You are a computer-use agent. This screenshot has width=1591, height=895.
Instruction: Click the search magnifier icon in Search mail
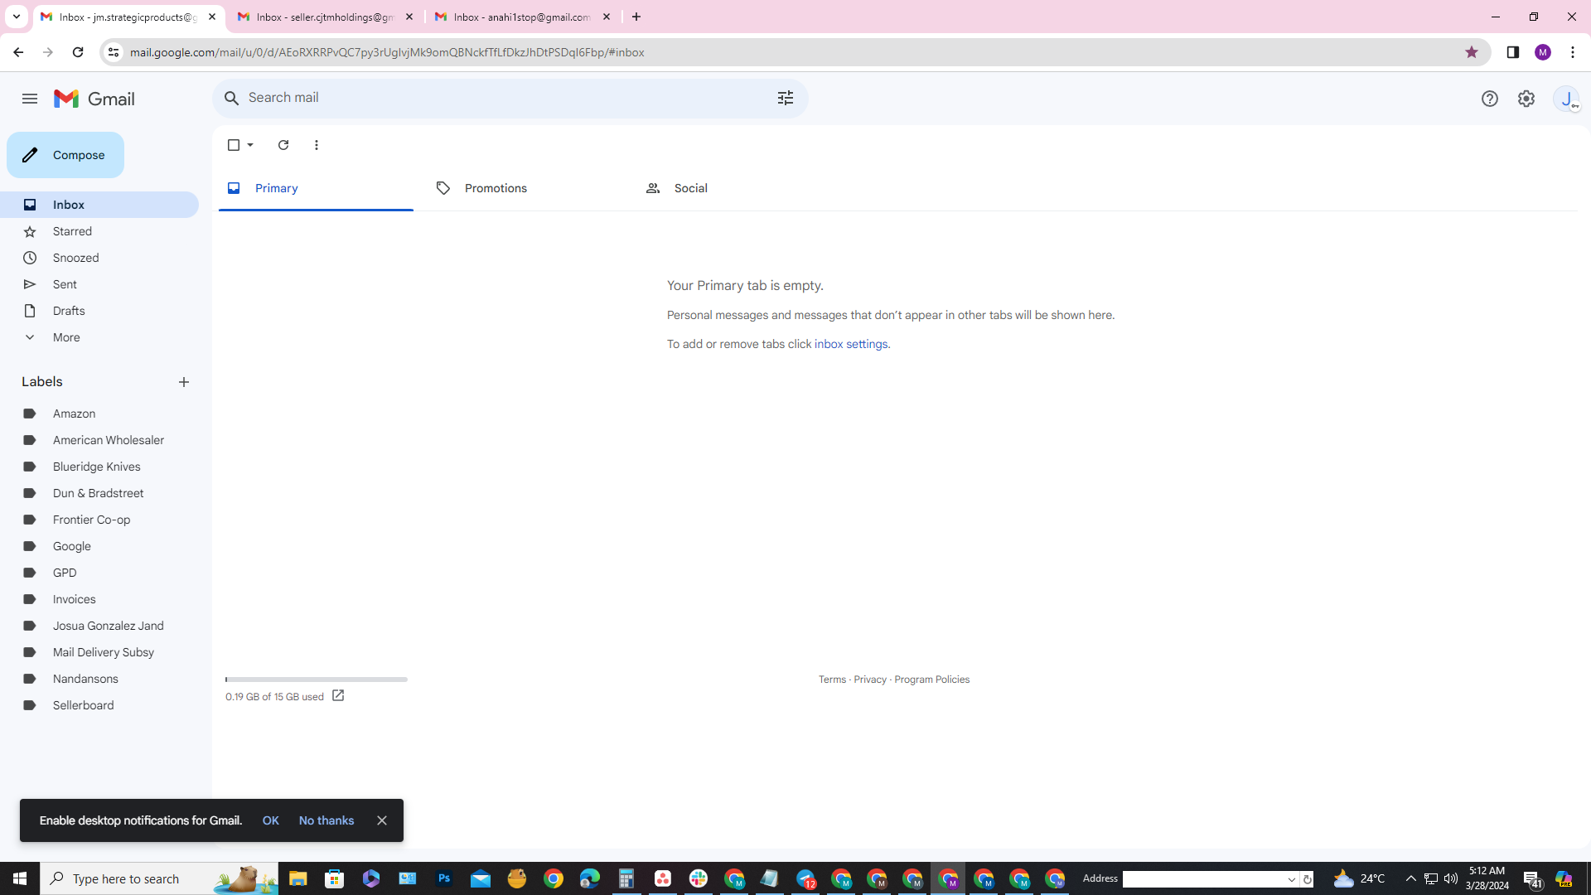[232, 98]
